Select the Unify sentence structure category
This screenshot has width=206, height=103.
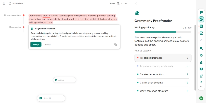pyautogui.click(x=163, y=91)
